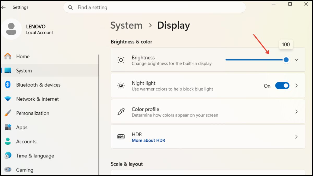Viewport: 313px width, 176px height.
Task: Click the On label beside Night light
Action: (267, 86)
